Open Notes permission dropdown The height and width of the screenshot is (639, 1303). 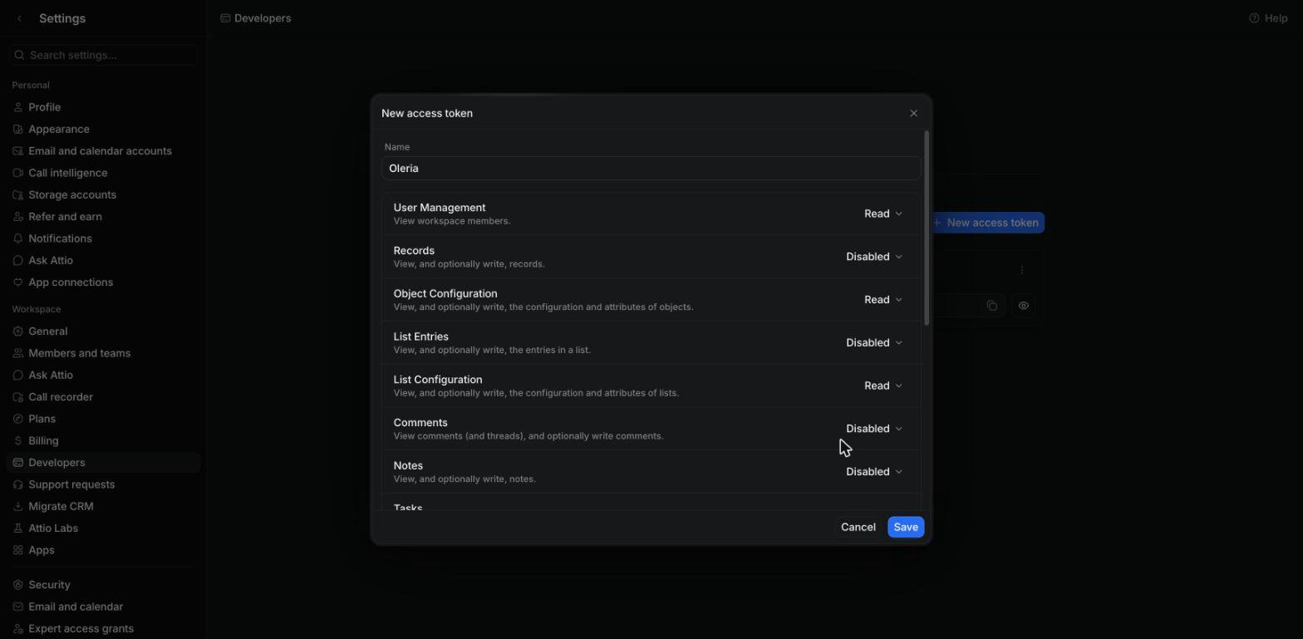[873, 472]
